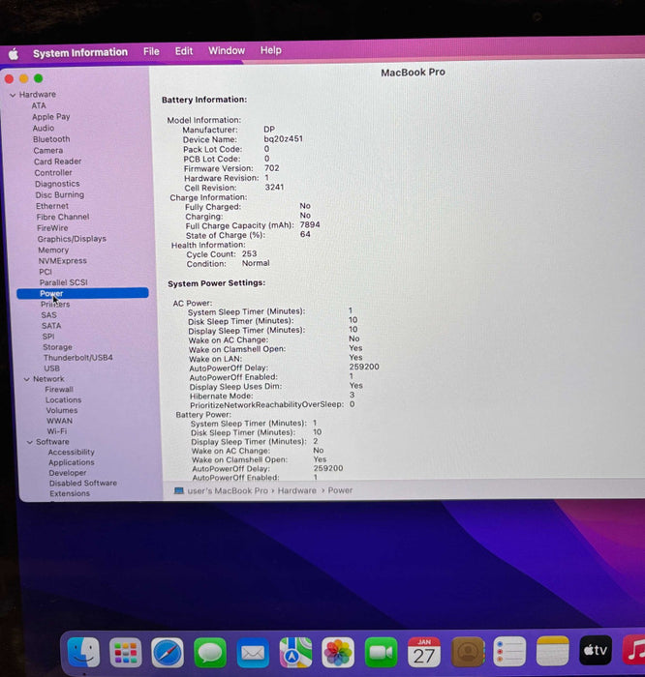Collapse the Software section

[x=30, y=442]
